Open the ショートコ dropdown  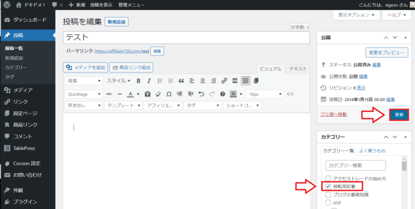[242, 105]
